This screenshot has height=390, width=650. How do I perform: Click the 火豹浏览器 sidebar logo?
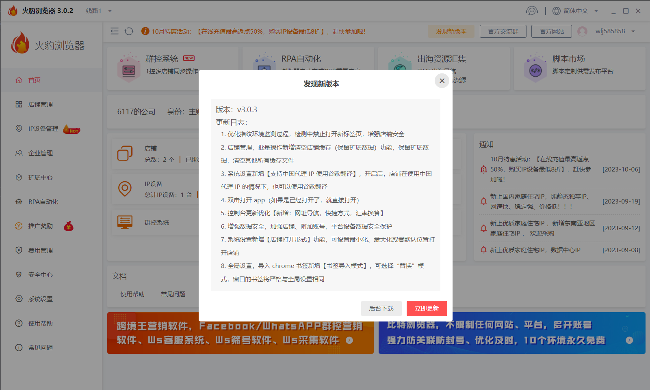click(x=48, y=44)
